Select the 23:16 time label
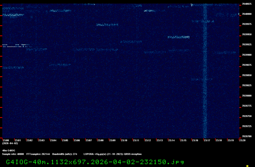Image resolution: width=255 pixels, height=167 pixels. coord(195,140)
